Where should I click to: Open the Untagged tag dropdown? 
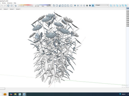point(102,5)
